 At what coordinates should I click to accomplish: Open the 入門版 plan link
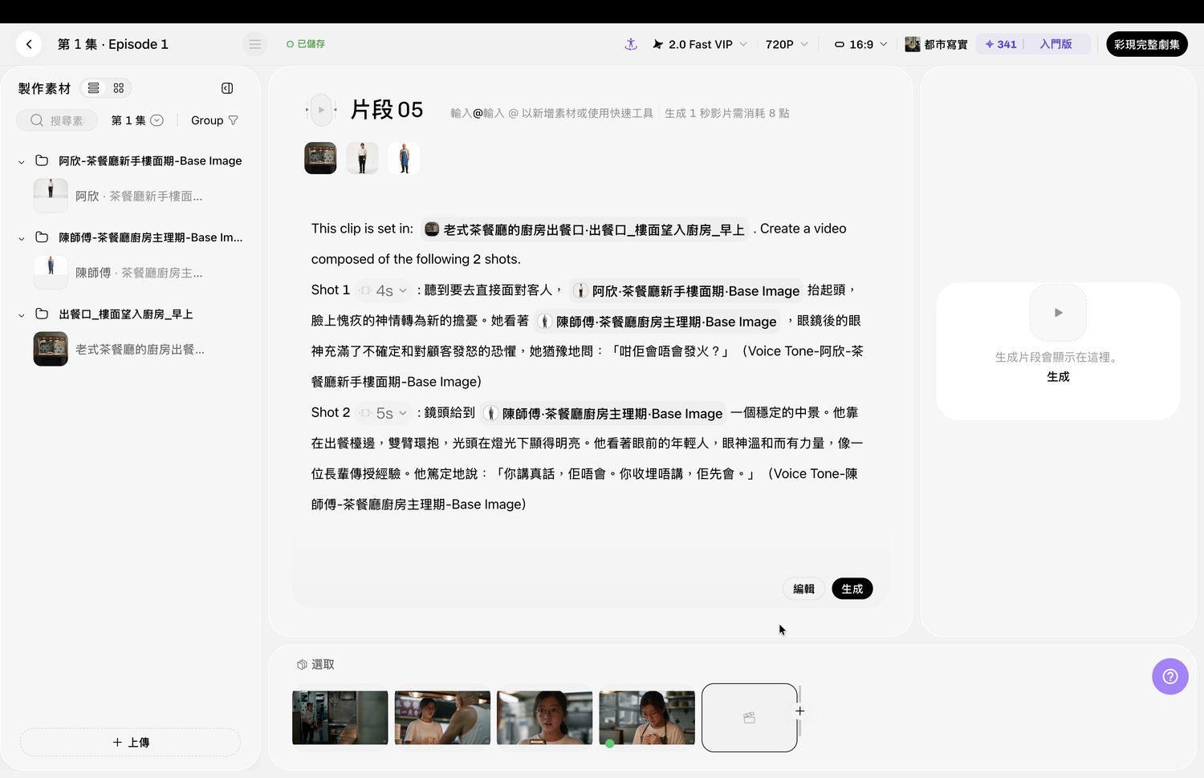click(x=1056, y=44)
